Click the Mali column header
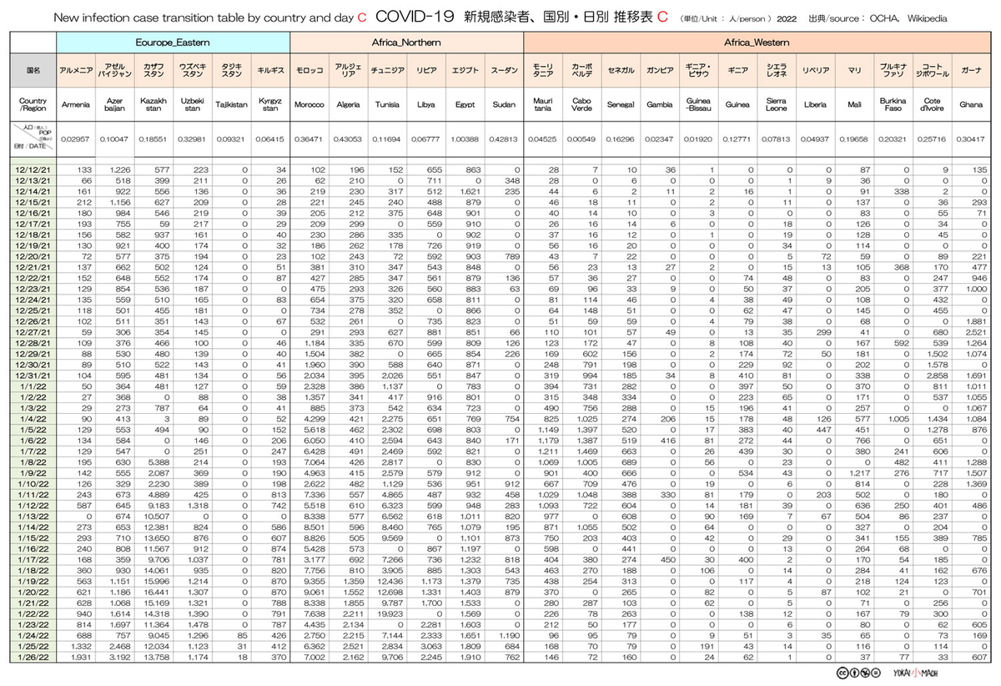 (853, 104)
